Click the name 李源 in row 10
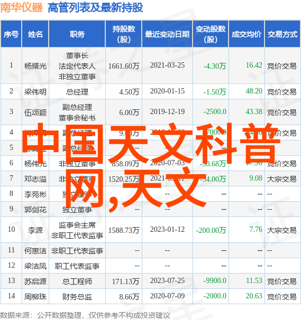301x320 pixels. coord(35,230)
